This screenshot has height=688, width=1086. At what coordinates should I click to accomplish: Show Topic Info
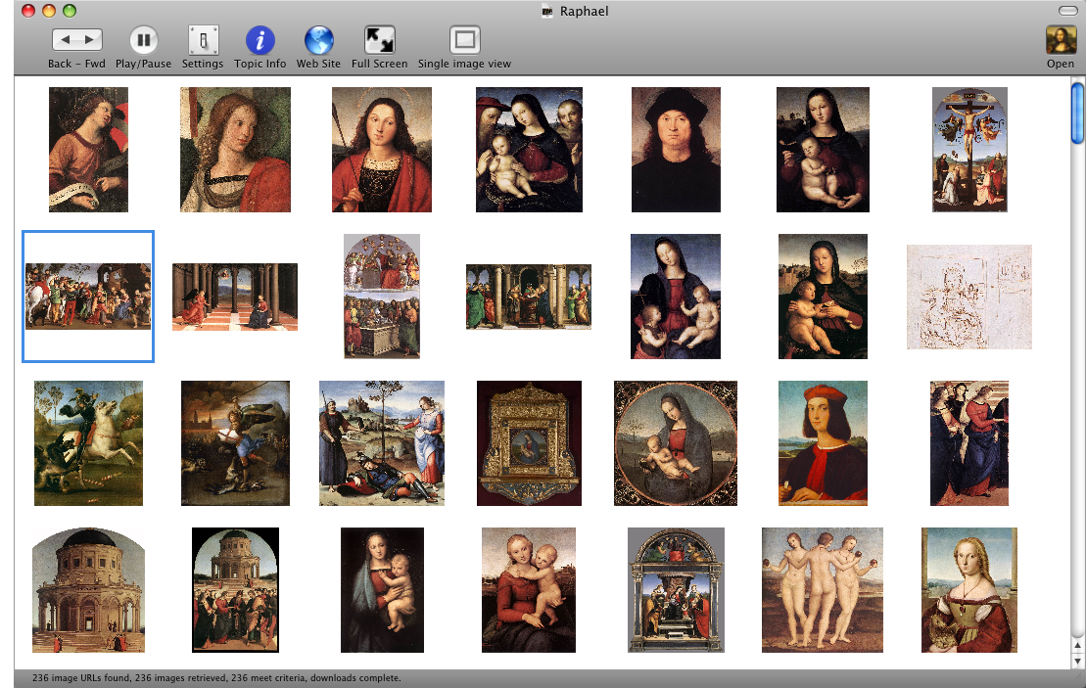tap(260, 40)
